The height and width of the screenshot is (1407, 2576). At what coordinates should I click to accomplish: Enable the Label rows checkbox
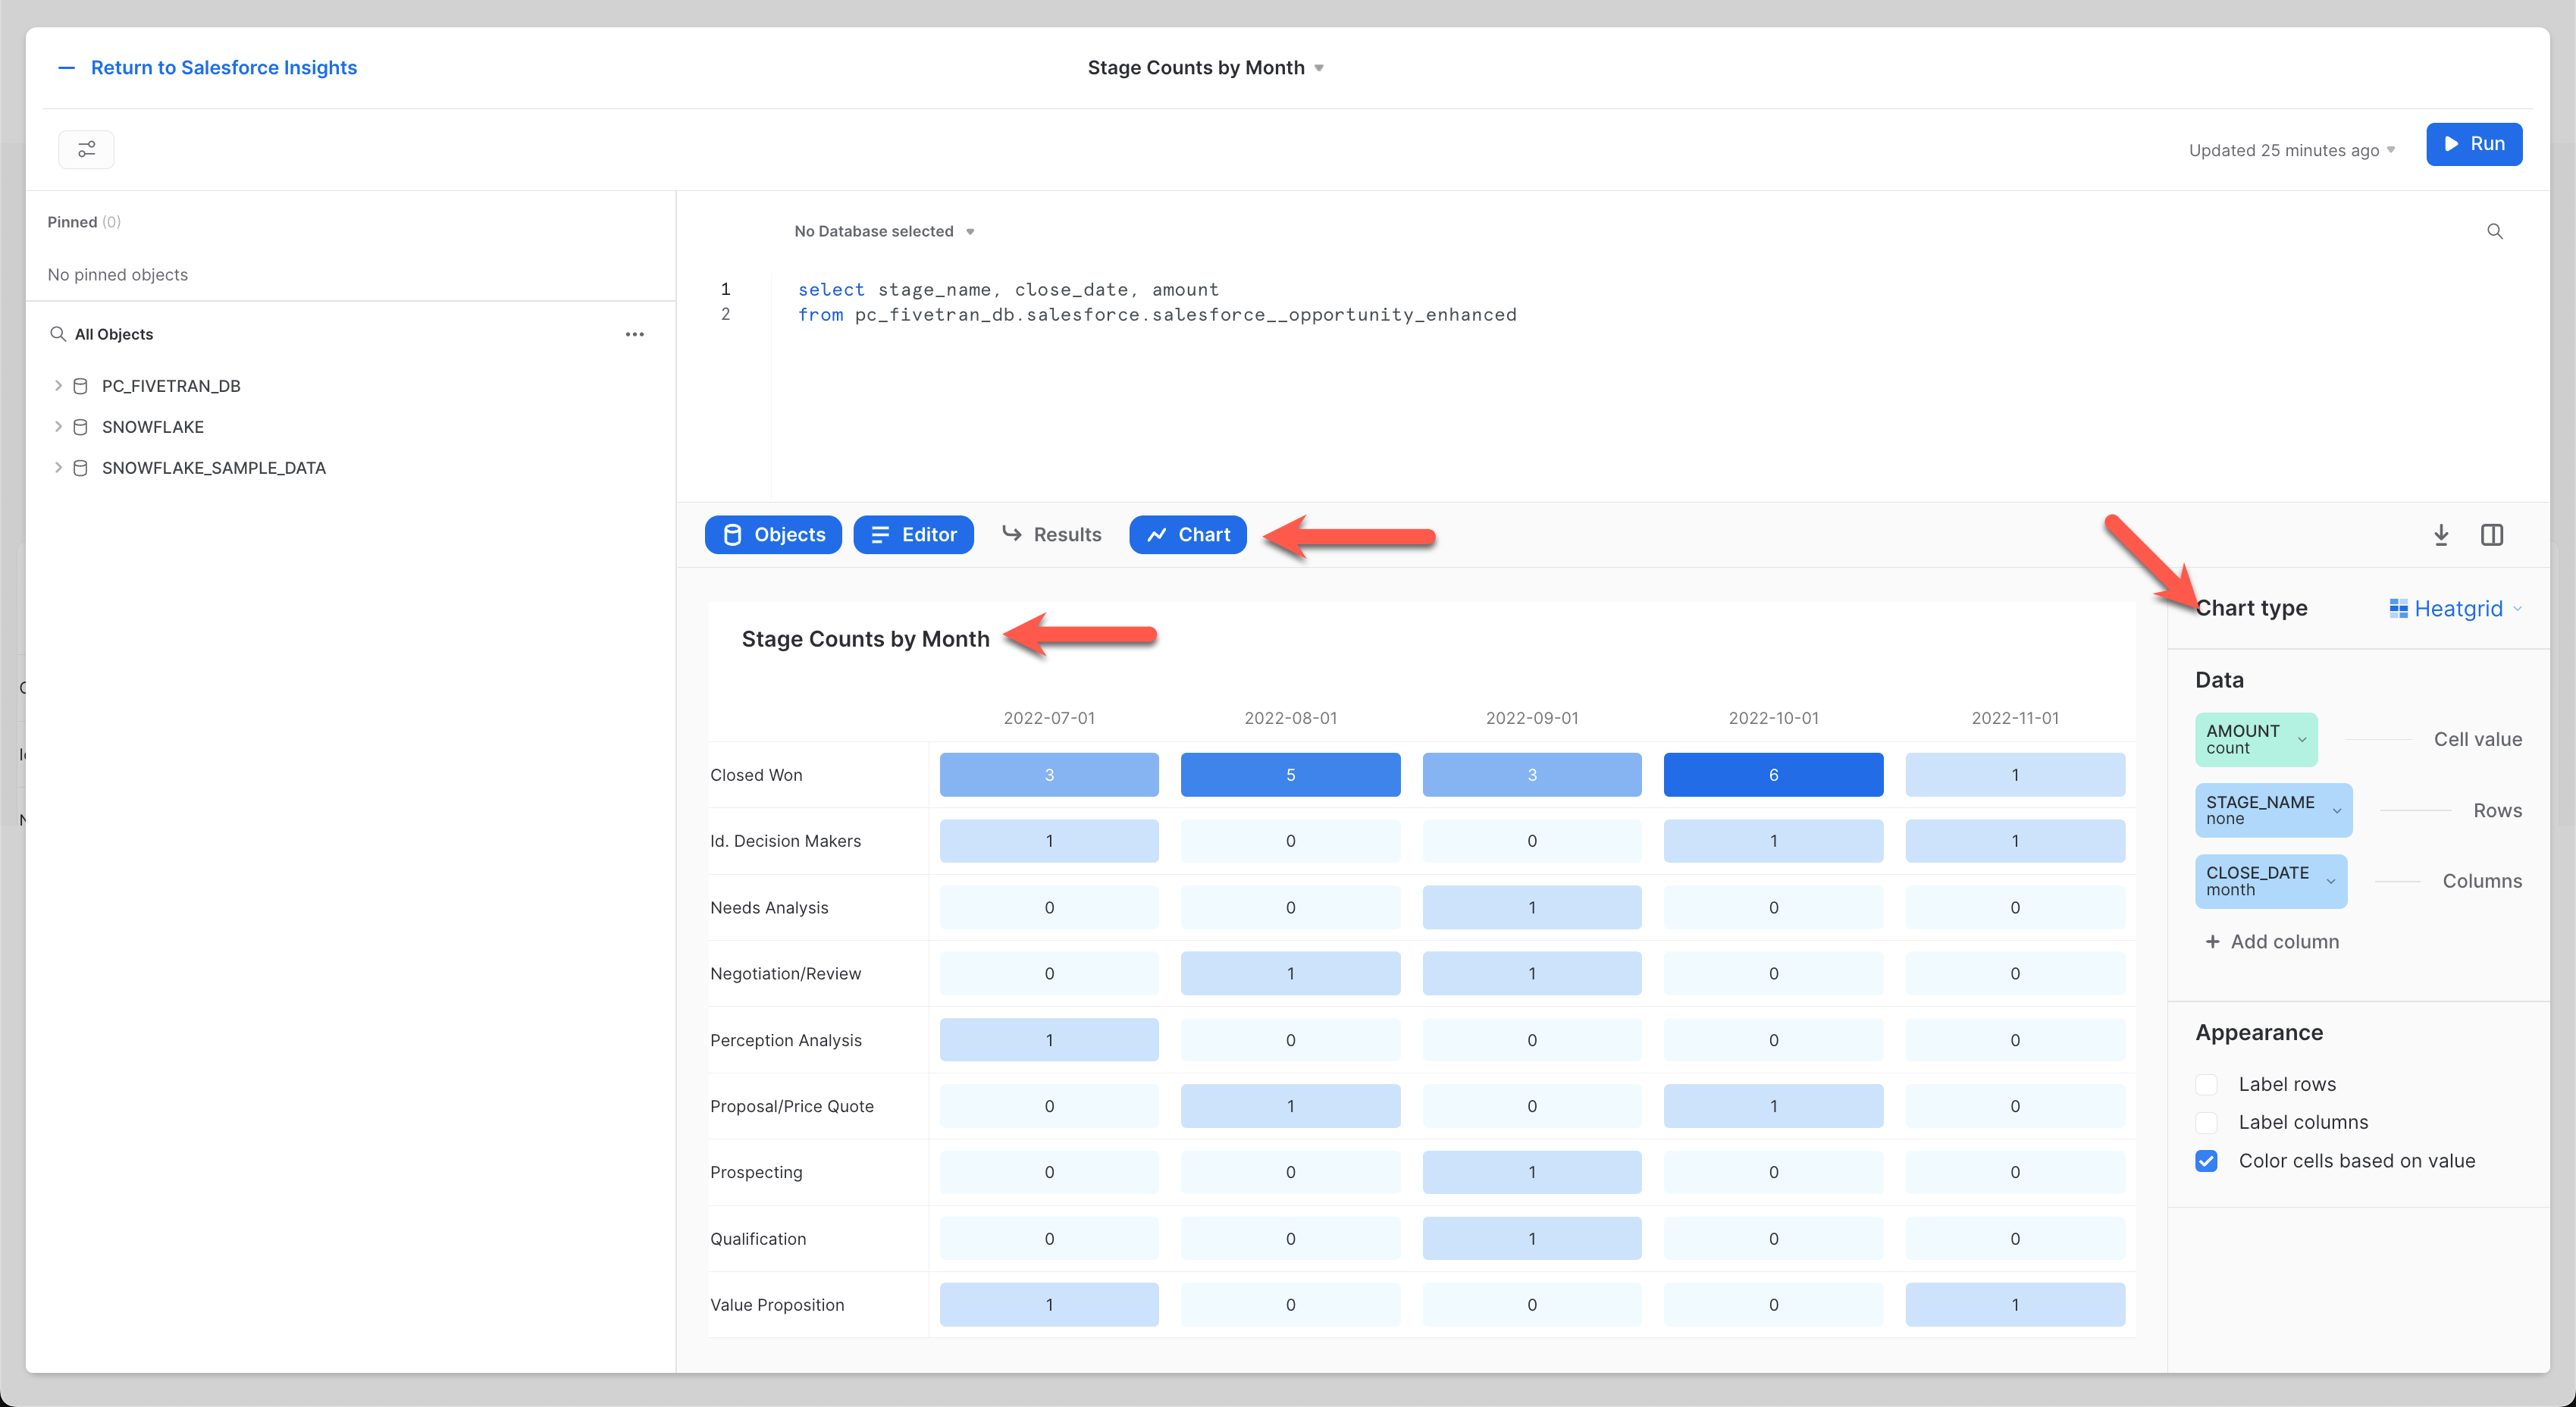[2206, 1084]
